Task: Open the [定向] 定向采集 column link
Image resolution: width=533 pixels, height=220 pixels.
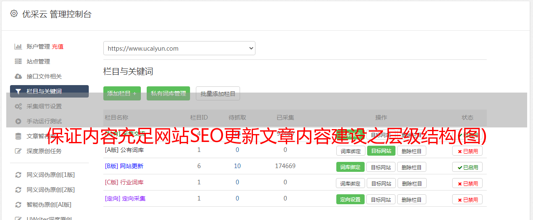Action: (125, 198)
